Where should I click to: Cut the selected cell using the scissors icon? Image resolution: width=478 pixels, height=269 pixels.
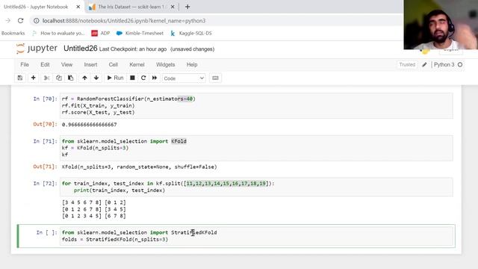coord(46,78)
